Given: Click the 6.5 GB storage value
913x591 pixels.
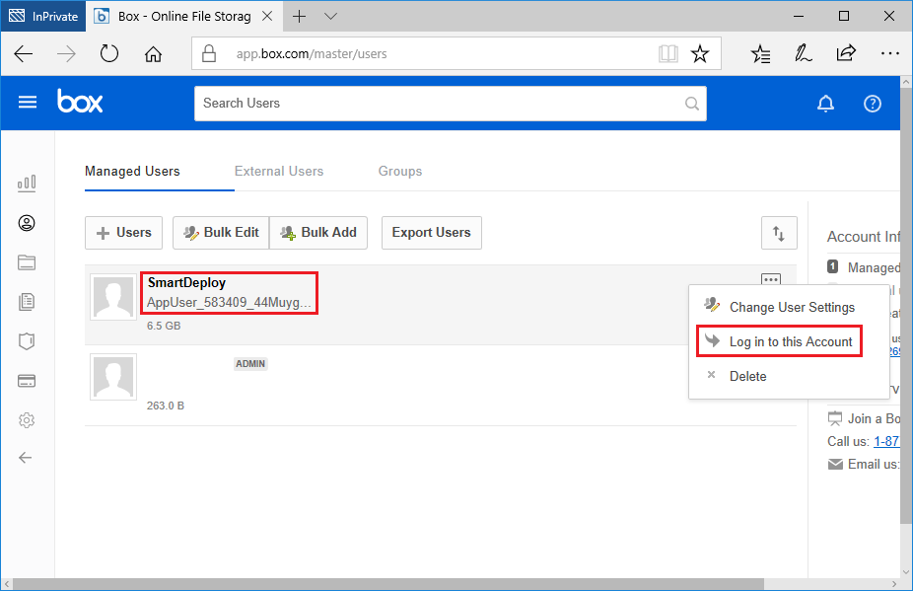Looking at the screenshot, I should point(164,326).
